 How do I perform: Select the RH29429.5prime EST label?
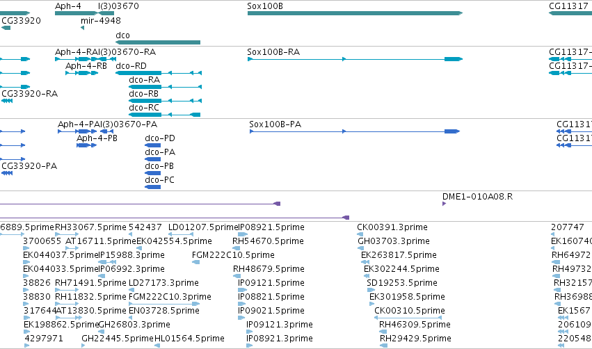[x=416, y=339]
